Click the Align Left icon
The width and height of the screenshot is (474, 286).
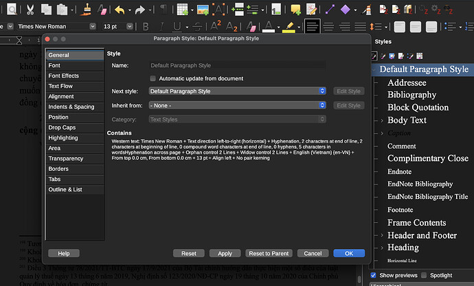tap(313, 27)
